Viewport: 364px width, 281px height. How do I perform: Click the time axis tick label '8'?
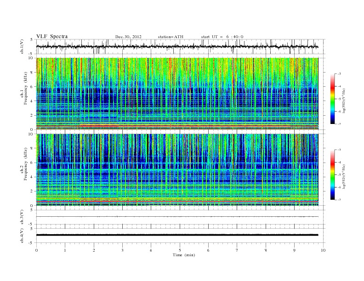(266, 250)
